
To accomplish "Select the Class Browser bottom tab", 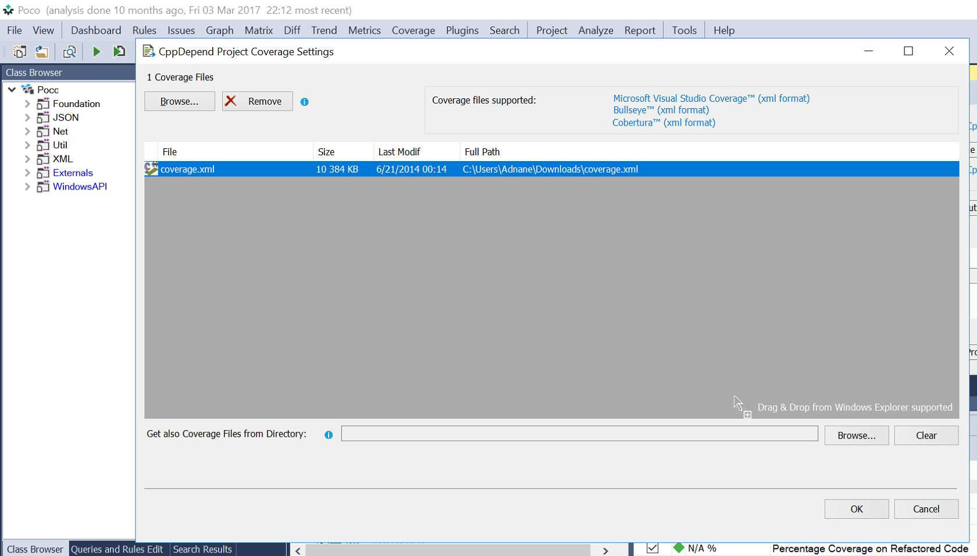I will pos(35,549).
